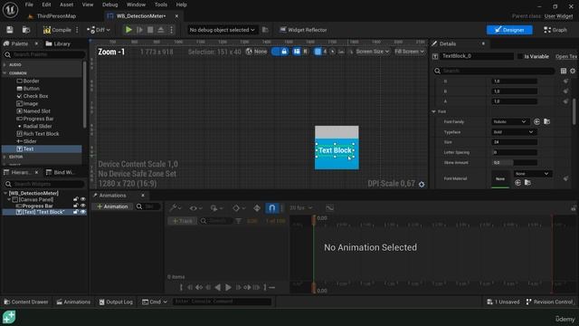Open DPI Scale settings gear
The height and width of the screenshot is (326, 579).
(x=422, y=184)
